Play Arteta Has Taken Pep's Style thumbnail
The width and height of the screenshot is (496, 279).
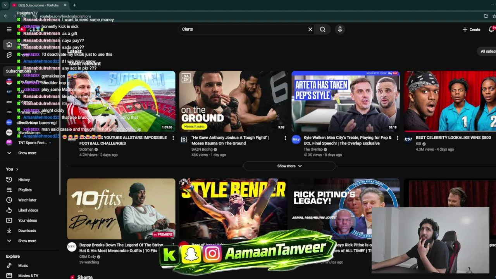[346, 102]
